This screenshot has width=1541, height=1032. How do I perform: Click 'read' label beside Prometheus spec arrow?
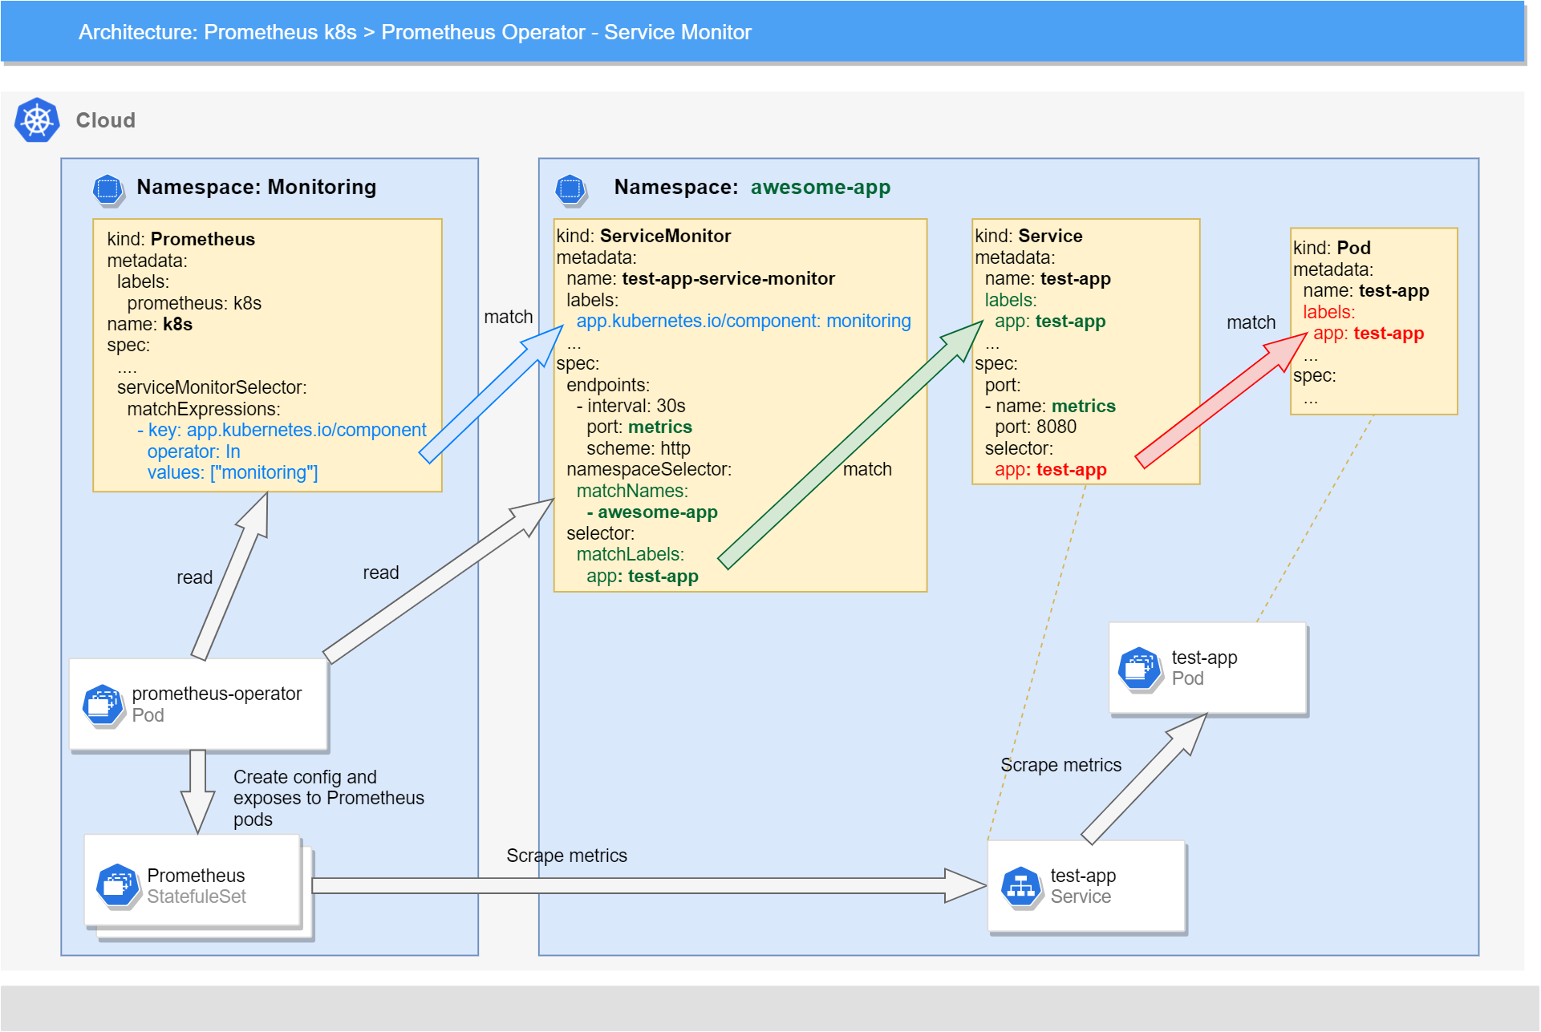pyautogui.click(x=194, y=577)
